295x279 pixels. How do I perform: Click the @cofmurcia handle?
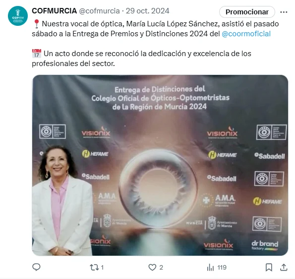pyautogui.click(x=99, y=11)
